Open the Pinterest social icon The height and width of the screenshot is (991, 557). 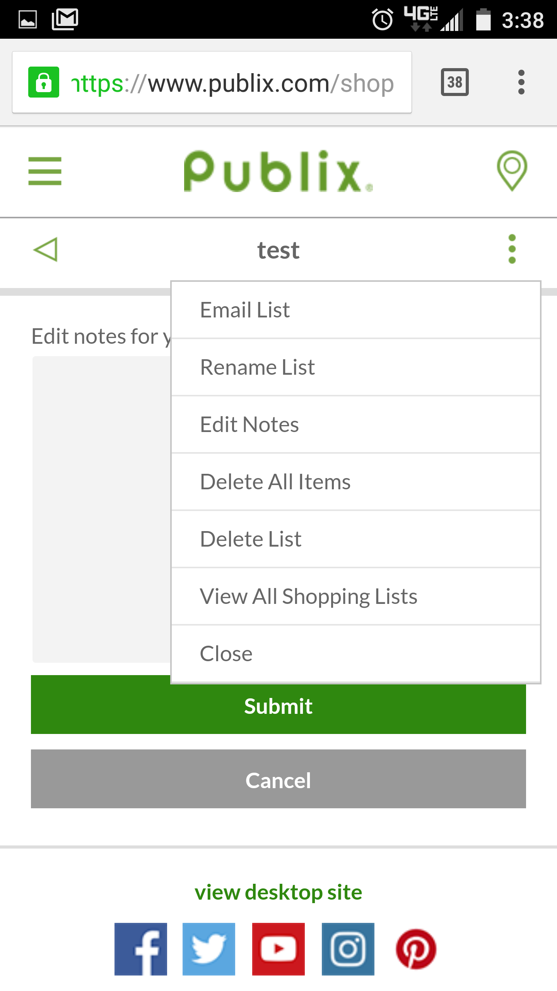416,949
